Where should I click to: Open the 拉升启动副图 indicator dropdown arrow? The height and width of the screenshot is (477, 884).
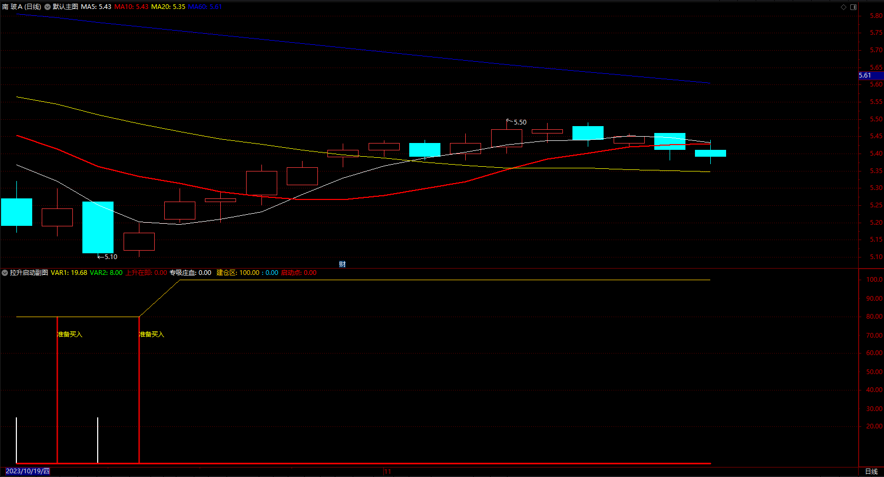point(5,273)
